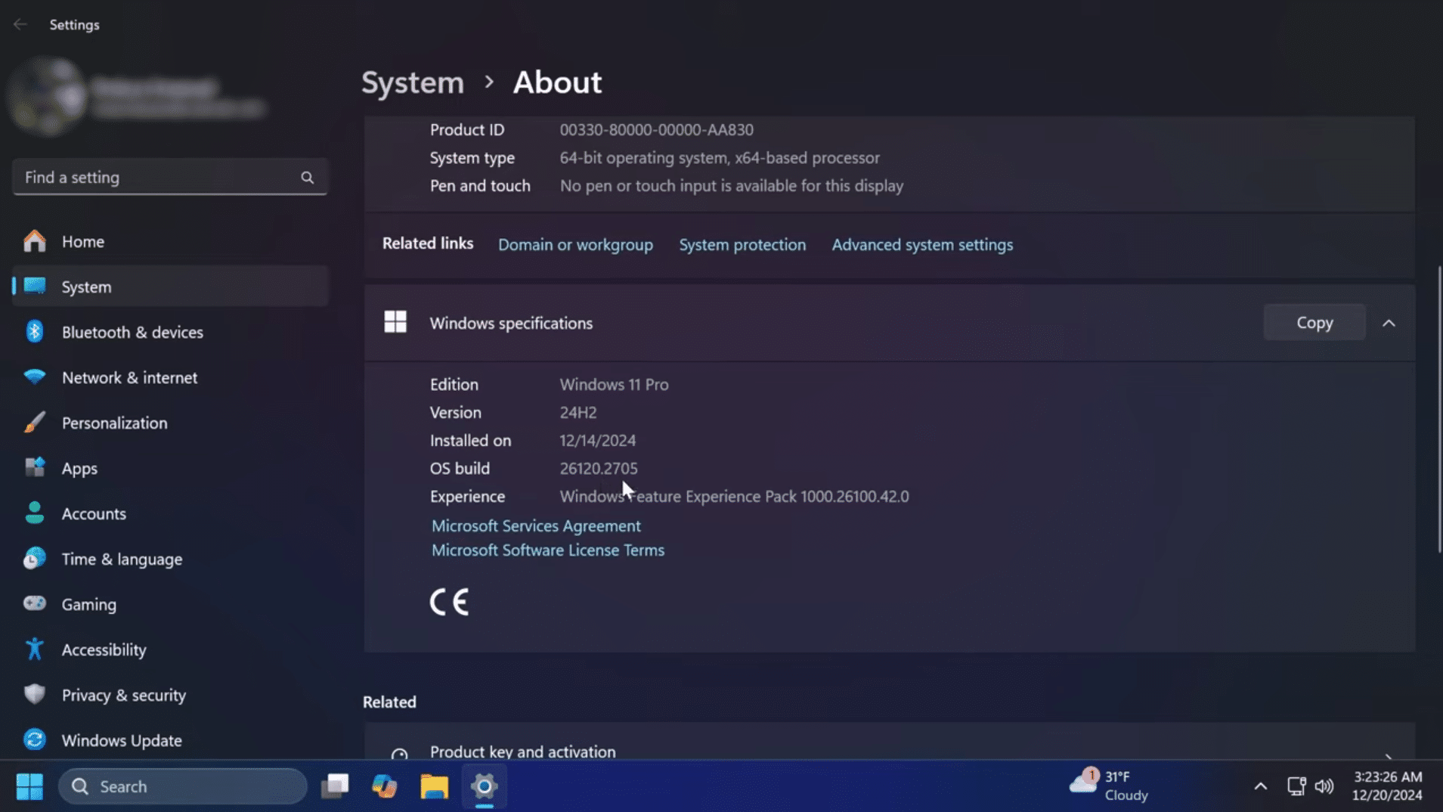Click the Product ID value 00330-80000-00000-AA830
The width and height of the screenshot is (1443, 812).
(x=656, y=130)
